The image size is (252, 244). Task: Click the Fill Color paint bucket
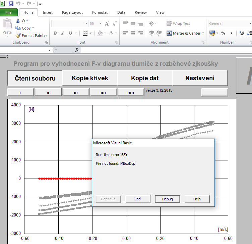click(100, 33)
